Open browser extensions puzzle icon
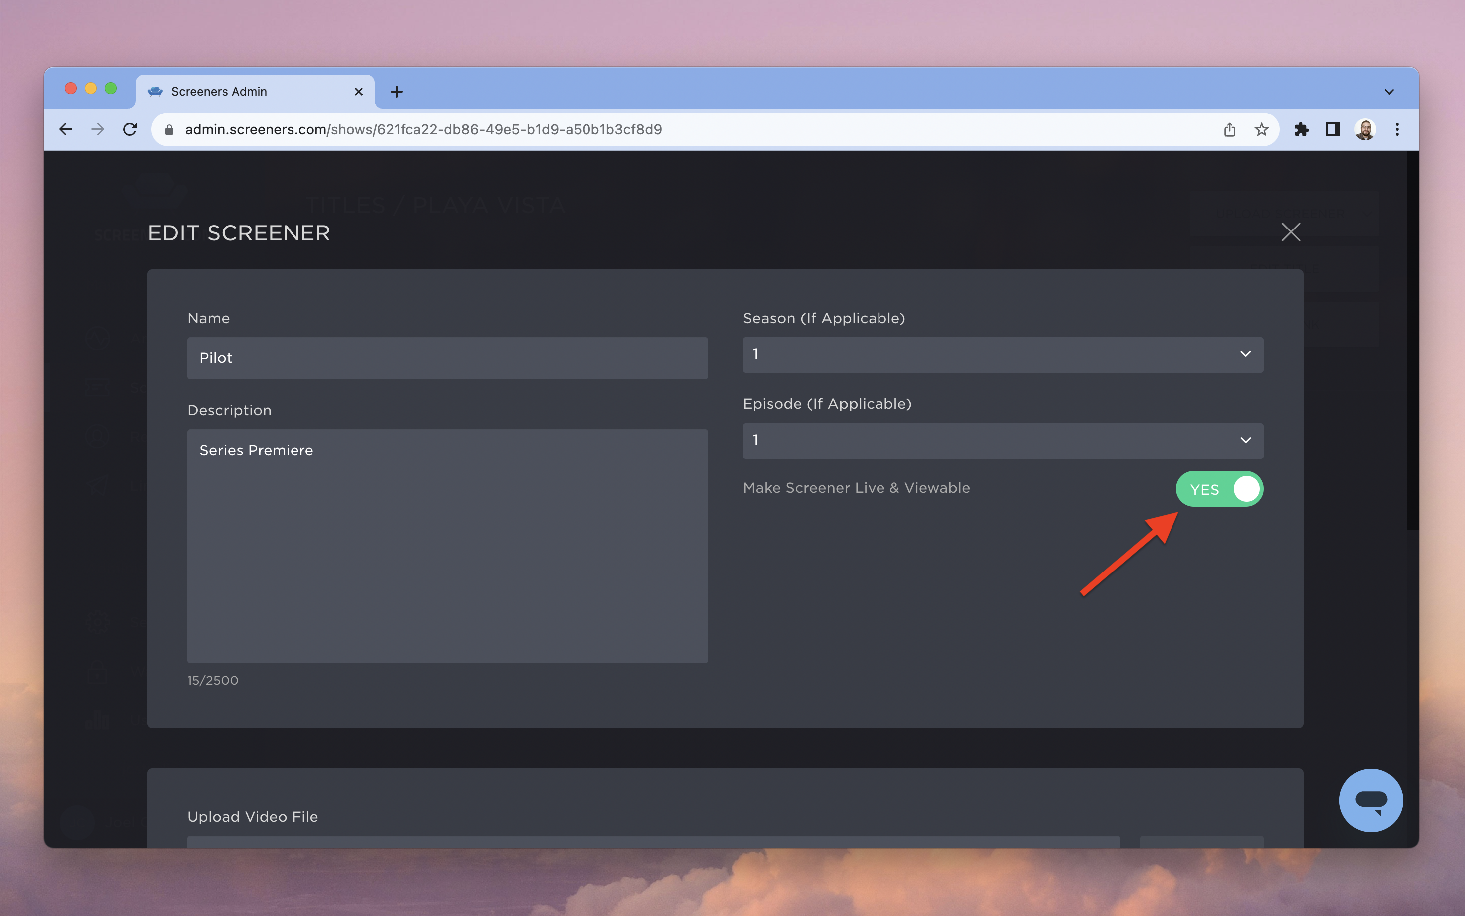Image resolution: width=1465 pixels, height=916 pixels. [x=1301, y=129]
